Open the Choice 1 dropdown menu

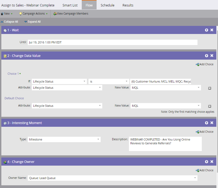14,74
